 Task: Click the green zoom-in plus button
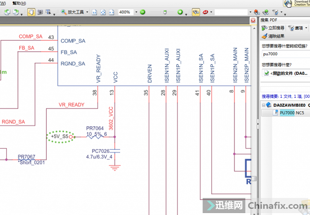pyautogui.click(x=180, y=12)
